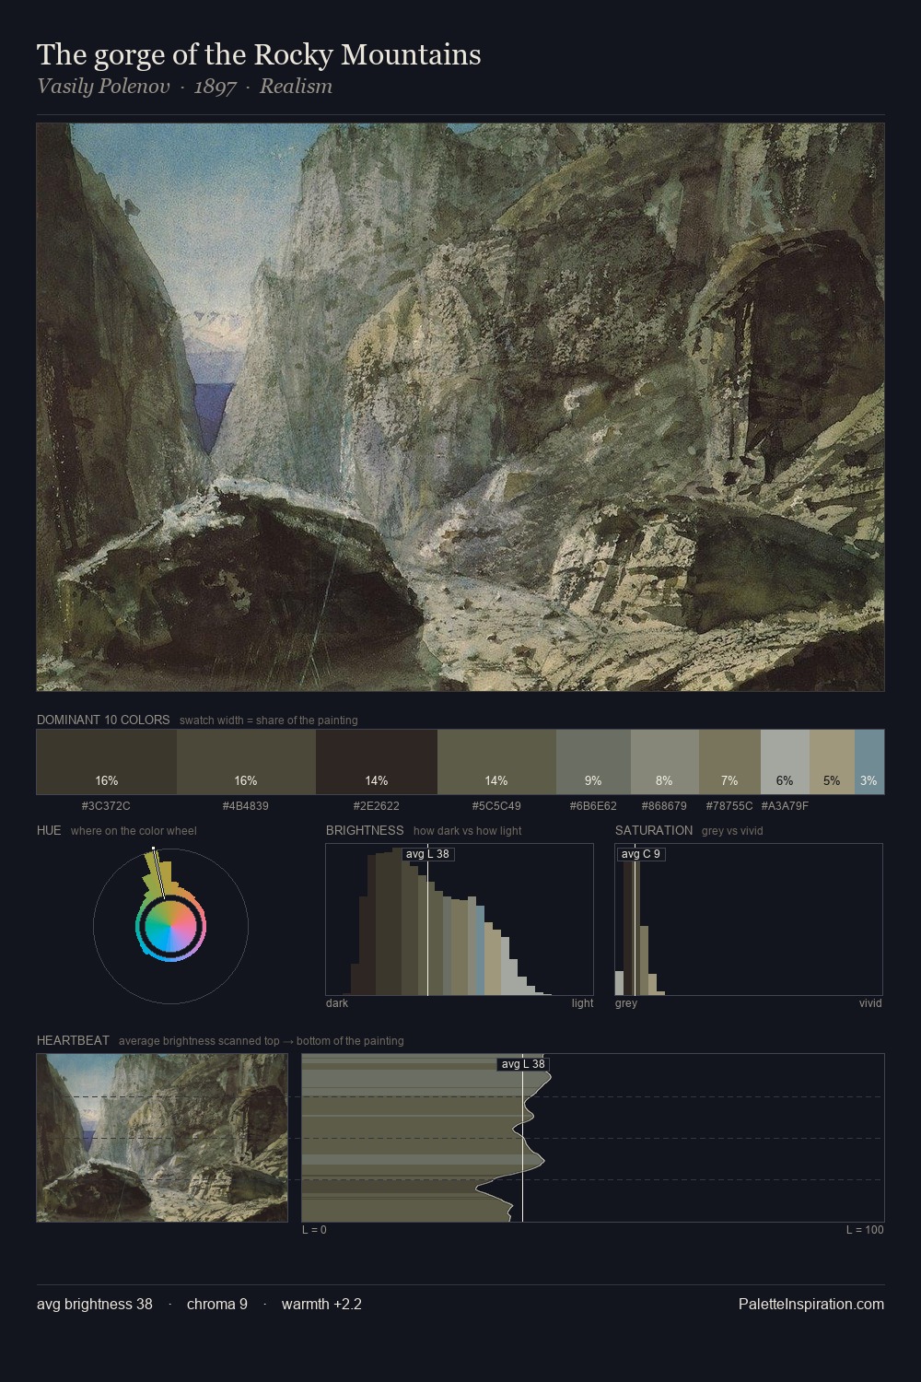Select the 8% swatch labeled #868679
The height and width of the screenshot is (1382, 921).
[x=665, y=762]
